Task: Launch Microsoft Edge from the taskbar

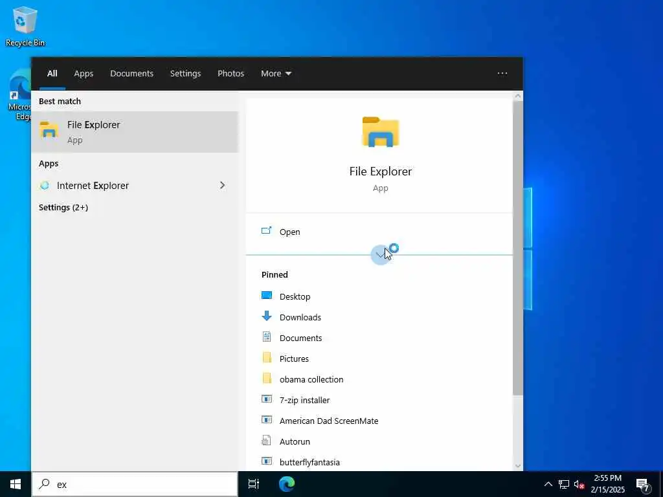Action: click(x=287, y=484)
